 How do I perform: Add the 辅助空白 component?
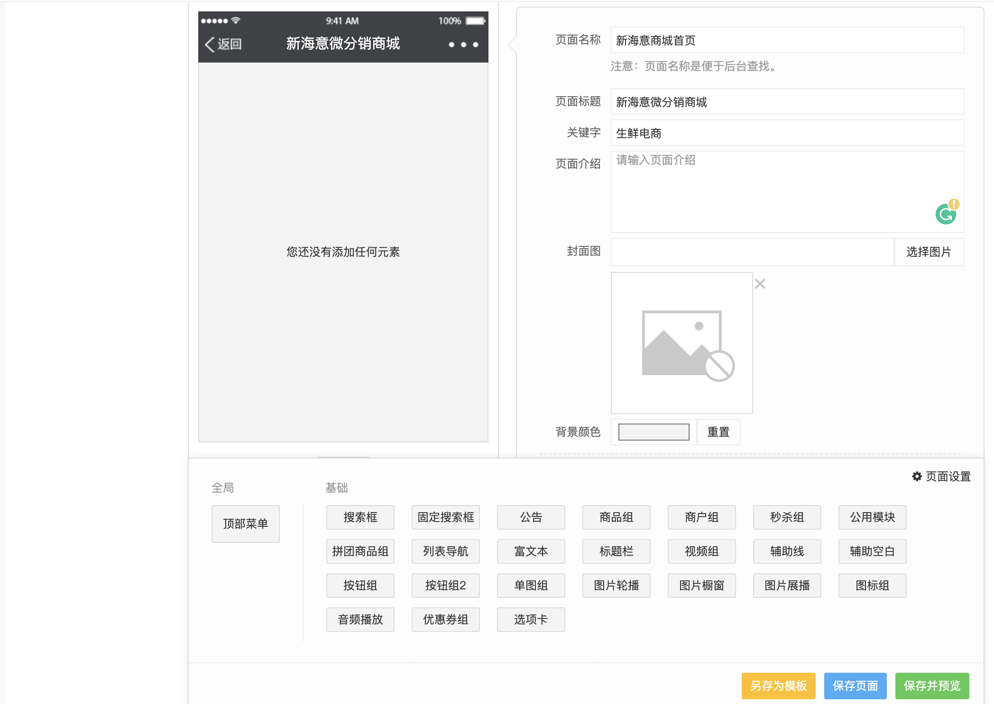(x=873, y=551)
